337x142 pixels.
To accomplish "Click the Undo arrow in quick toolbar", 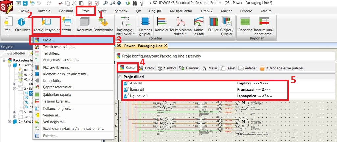I will pyautogui.click(x=39, y=3).
